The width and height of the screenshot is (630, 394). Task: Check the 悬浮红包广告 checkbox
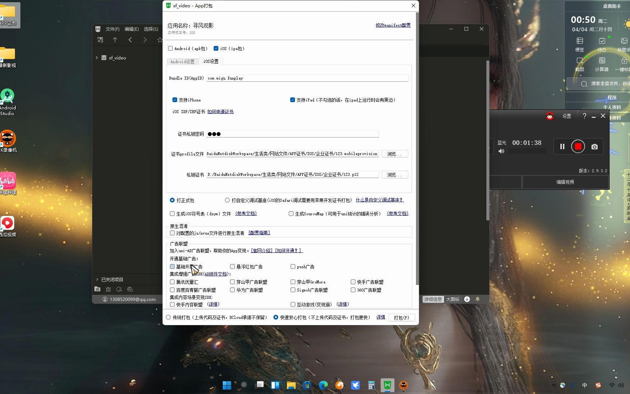coord(232,266)
